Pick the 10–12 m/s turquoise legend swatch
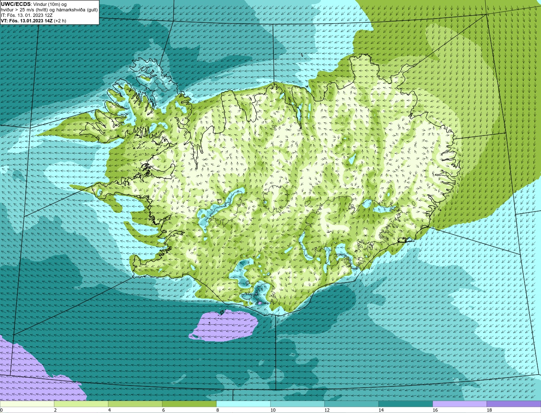 pos(298,404)
